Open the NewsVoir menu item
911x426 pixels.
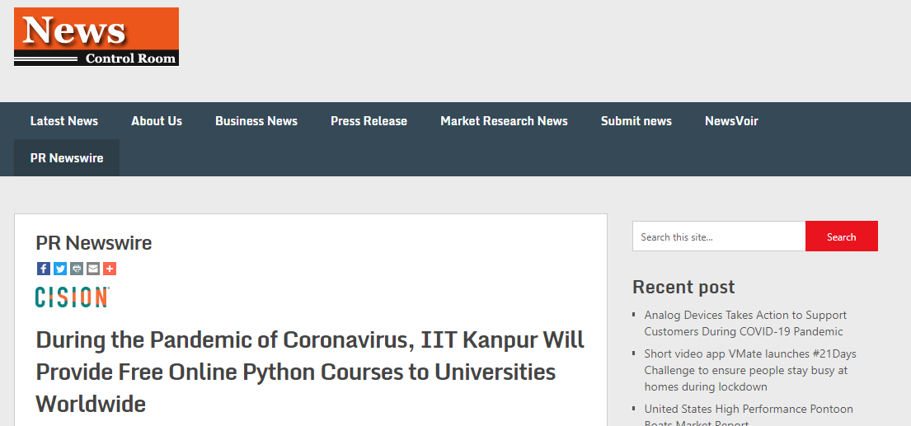[x=731, y=121]
